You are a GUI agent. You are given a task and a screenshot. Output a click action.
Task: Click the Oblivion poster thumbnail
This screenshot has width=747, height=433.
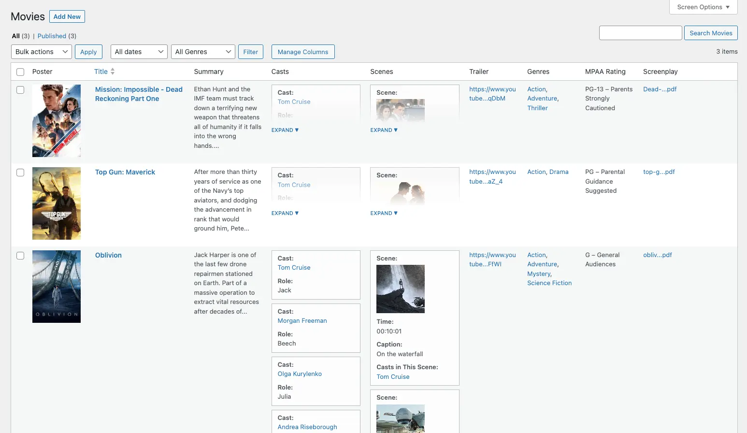(57, 287)
